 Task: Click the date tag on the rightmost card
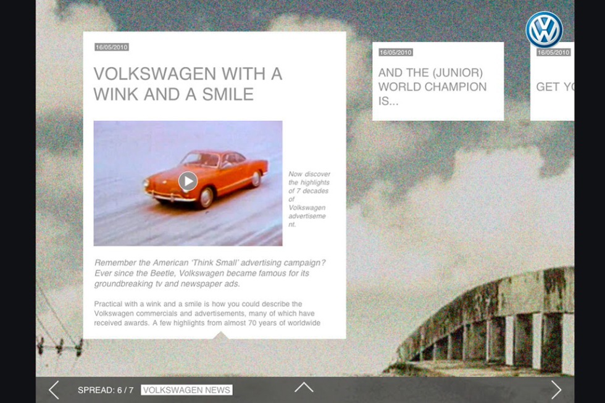[553, 52]
